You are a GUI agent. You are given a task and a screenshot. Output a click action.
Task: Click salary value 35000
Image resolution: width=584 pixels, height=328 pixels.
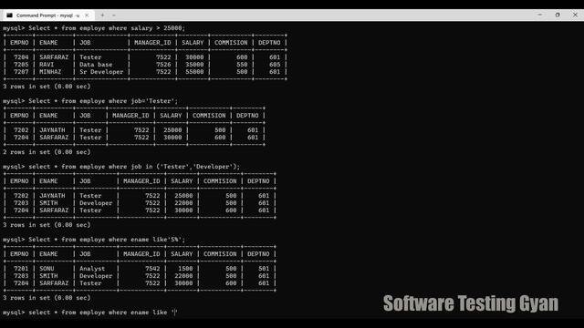[194, 65]
